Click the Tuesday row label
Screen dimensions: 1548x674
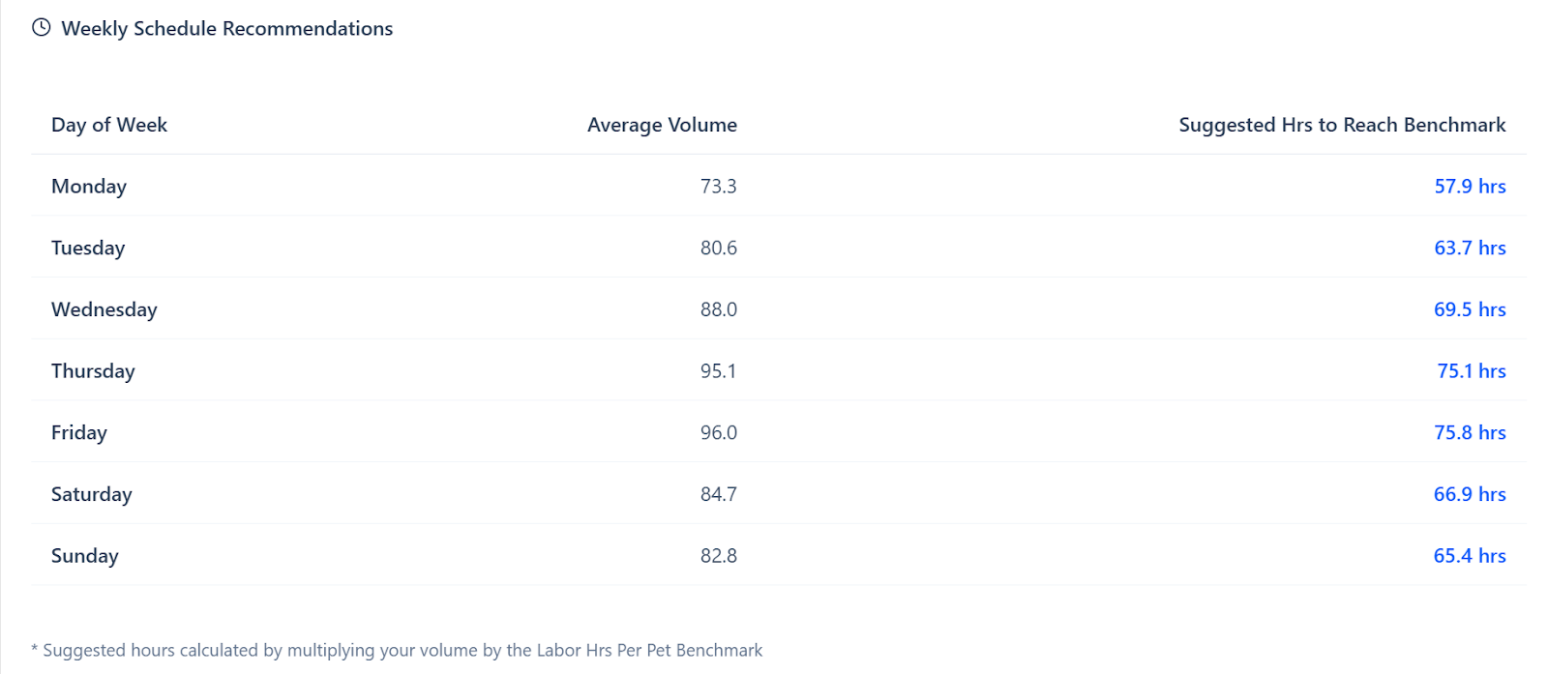(88, 249)
